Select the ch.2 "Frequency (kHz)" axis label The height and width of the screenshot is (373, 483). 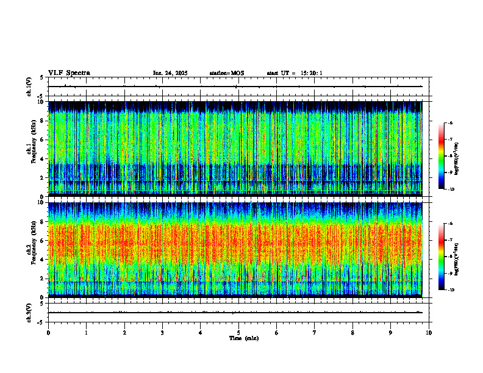point(34,243)
